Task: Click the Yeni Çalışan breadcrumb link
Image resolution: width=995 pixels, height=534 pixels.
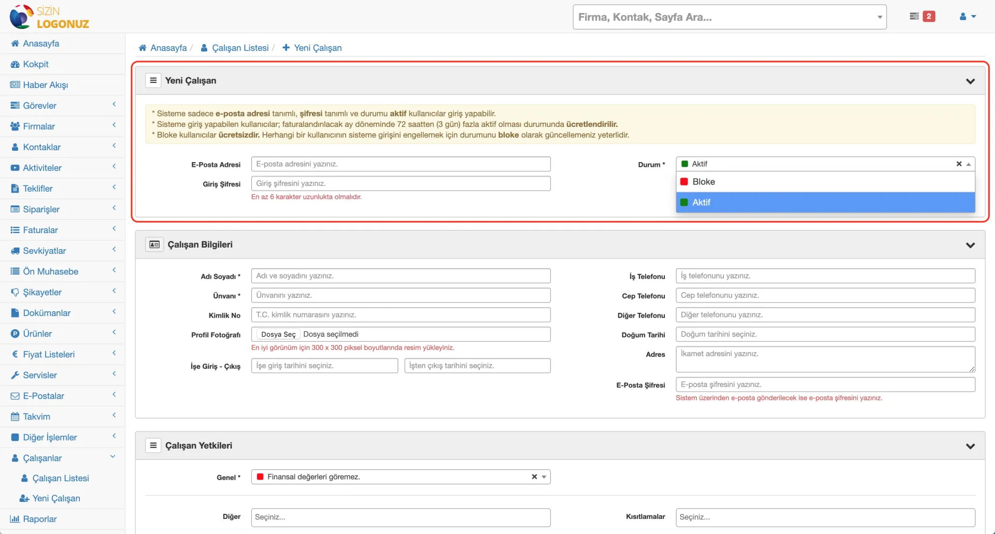Action: point(318,48)
